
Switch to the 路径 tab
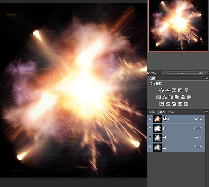click(171, 112)
